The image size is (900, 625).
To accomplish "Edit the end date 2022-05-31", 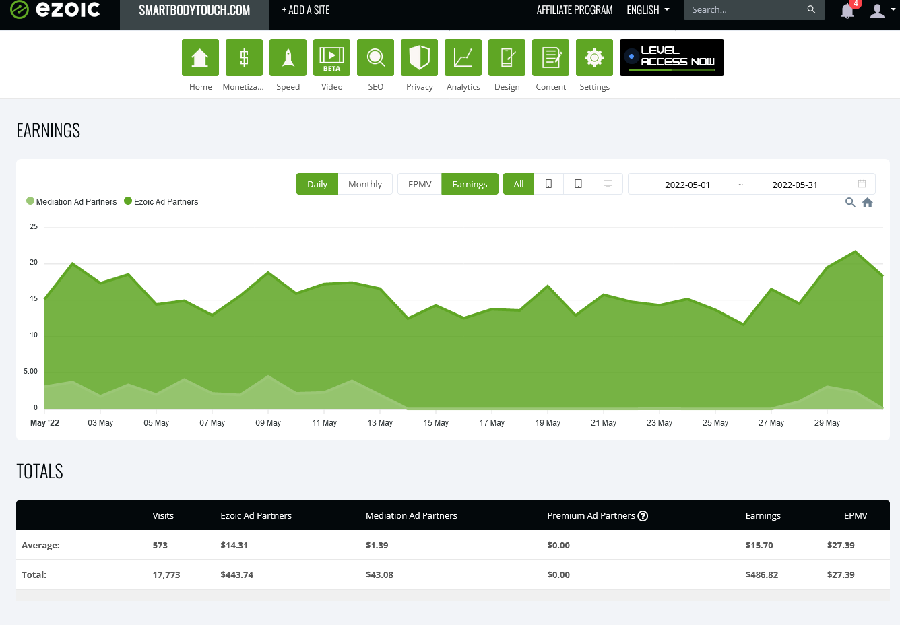I will tap(795, 185).
